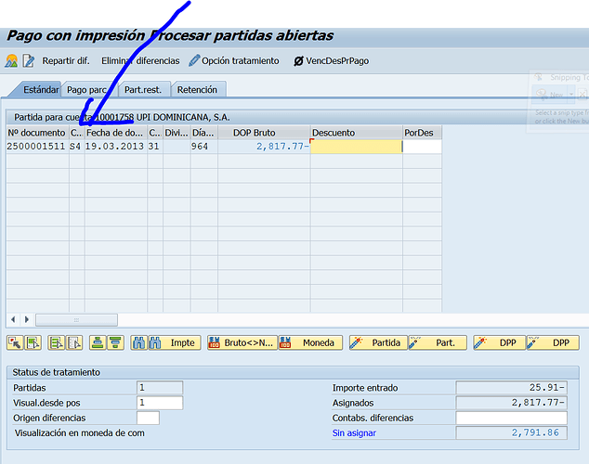Click the right scroll arrow below the table
589x464 pixels.
[26, 319]
